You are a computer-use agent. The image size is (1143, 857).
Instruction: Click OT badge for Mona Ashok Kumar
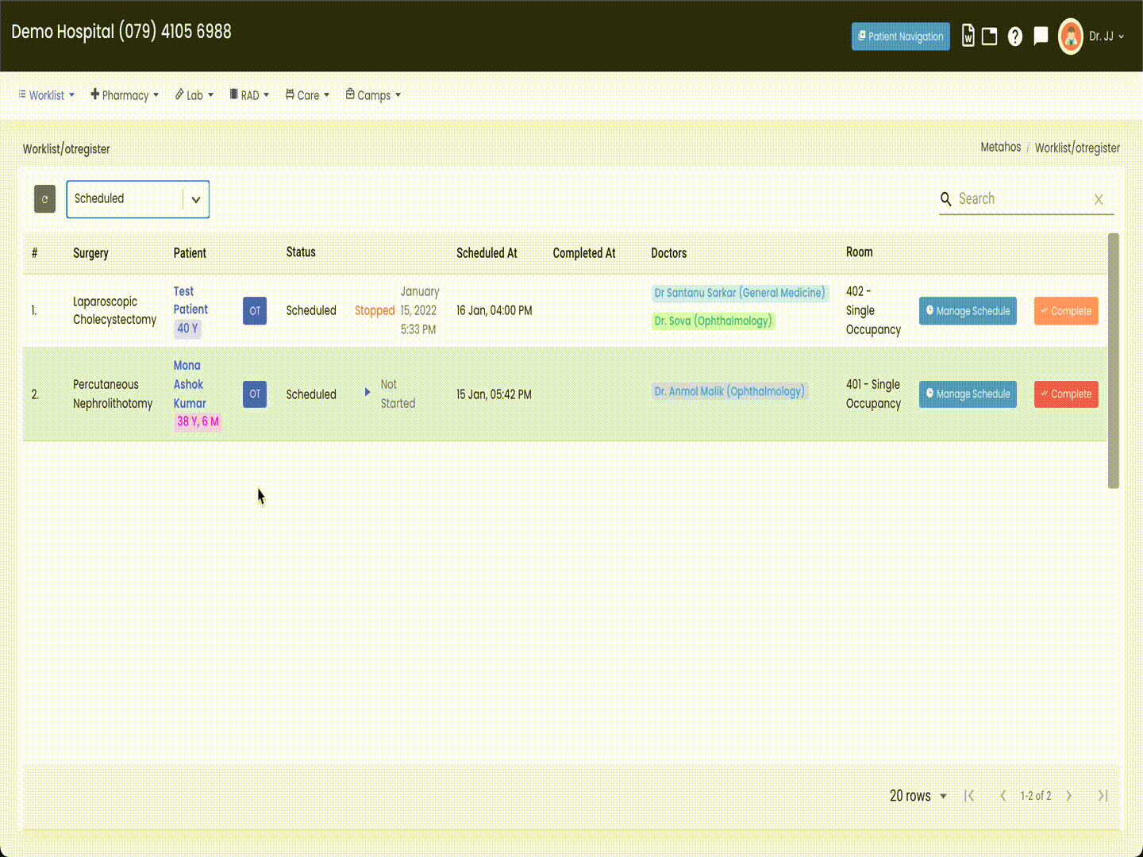tap(255, 394)
